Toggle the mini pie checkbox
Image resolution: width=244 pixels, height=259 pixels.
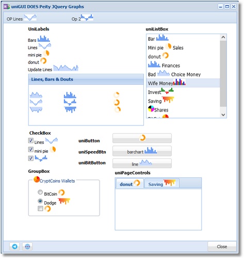coord(31,149)
